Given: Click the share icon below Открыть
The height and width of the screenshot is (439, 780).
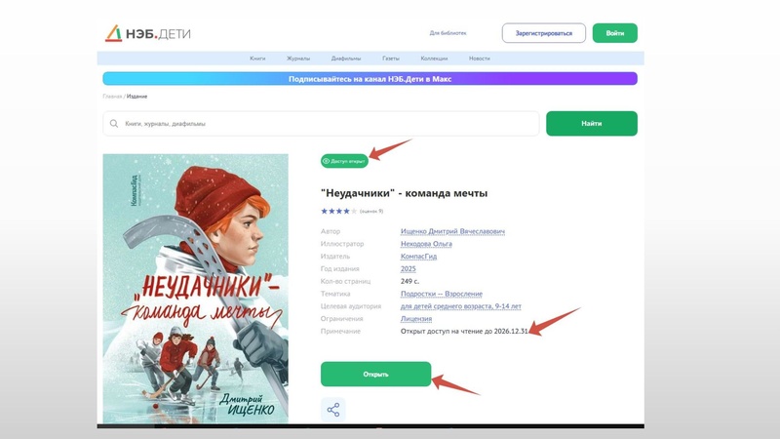Looking at the screenshot, I should pos(332,410).
